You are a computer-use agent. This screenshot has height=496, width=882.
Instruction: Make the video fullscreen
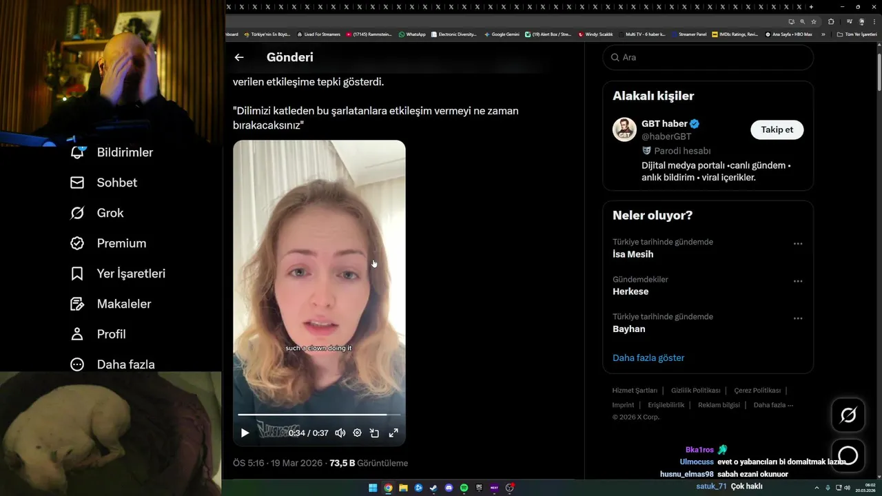tap(393, 433)
